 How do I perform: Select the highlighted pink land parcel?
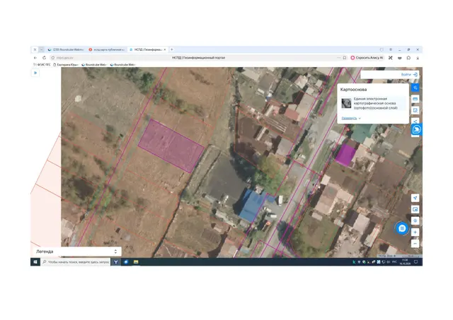pyautogui.click(x=171, y=146)
